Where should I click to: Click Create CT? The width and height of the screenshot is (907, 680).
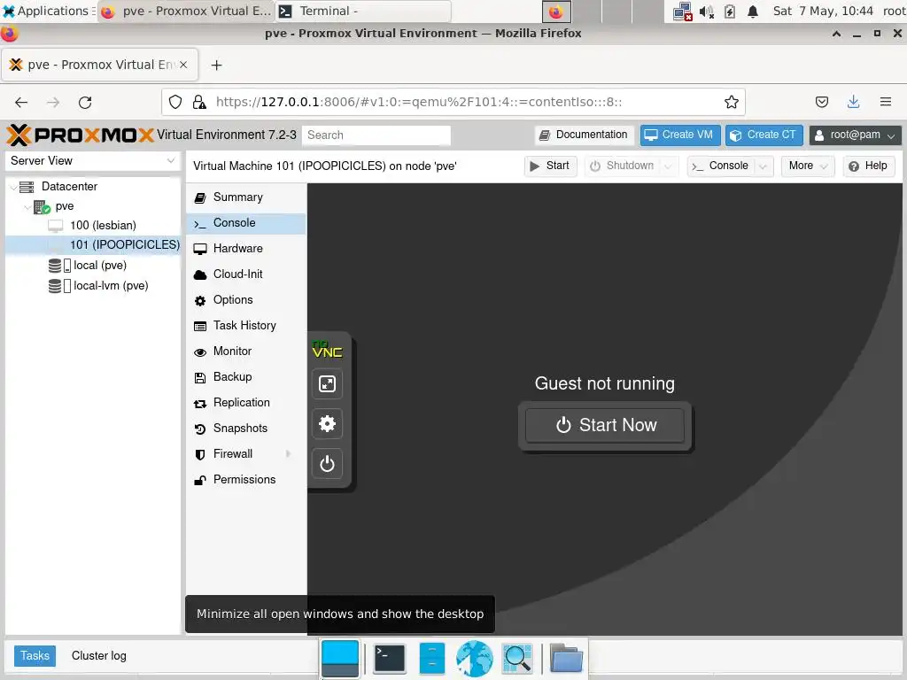764,135
